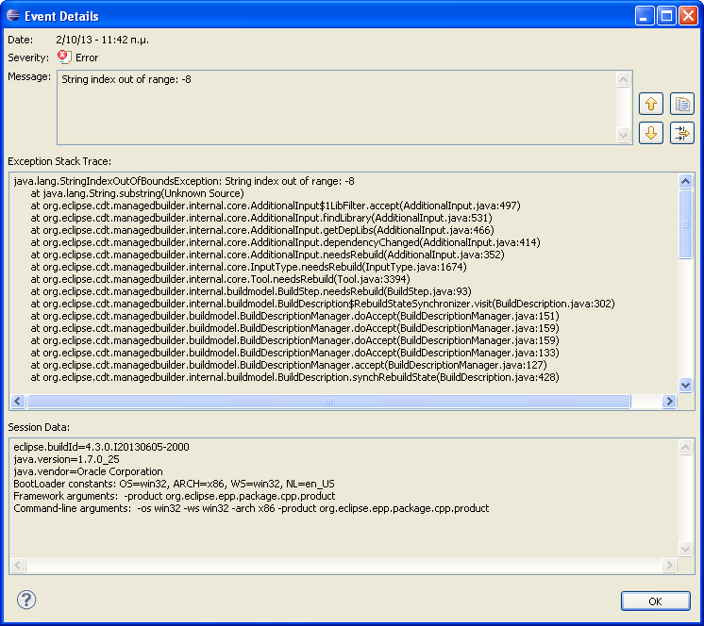Click stack trace vertical scrollbar up arrow
The height and width of the screenshot is (626, 704).
pyautogui.click(x=685, y=181)
